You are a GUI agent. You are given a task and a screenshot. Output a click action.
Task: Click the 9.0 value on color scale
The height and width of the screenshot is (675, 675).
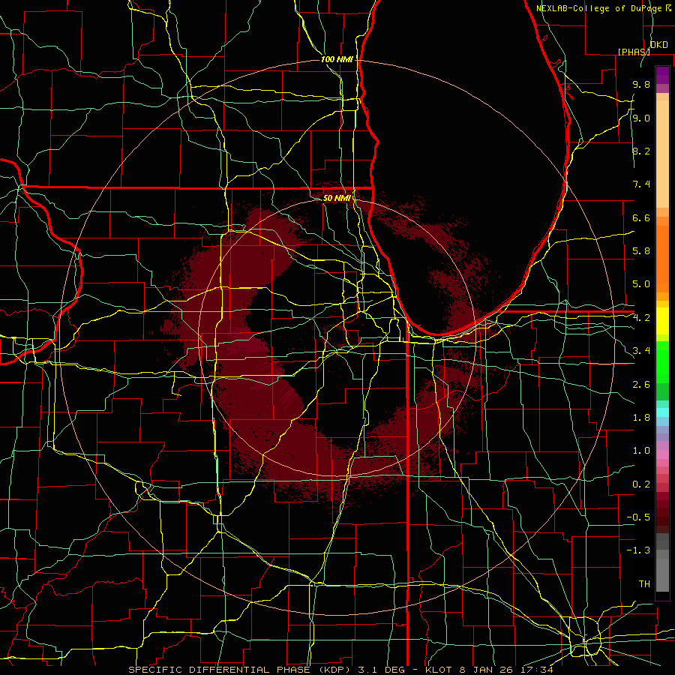click(x=641, y=118)
